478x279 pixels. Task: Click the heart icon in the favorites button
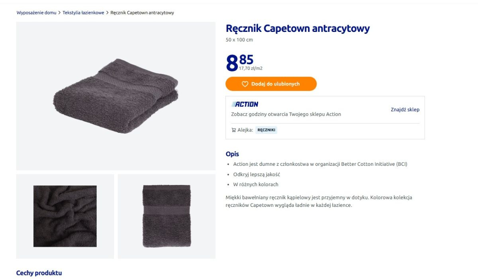pyautogui.click(x=245, y=84)
